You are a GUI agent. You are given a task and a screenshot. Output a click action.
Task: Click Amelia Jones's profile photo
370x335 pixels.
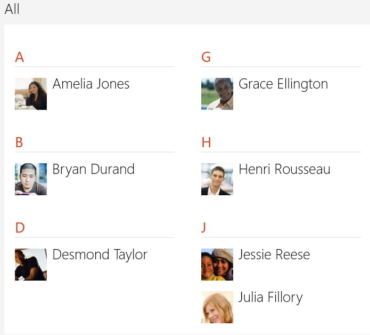click(31, 94)
